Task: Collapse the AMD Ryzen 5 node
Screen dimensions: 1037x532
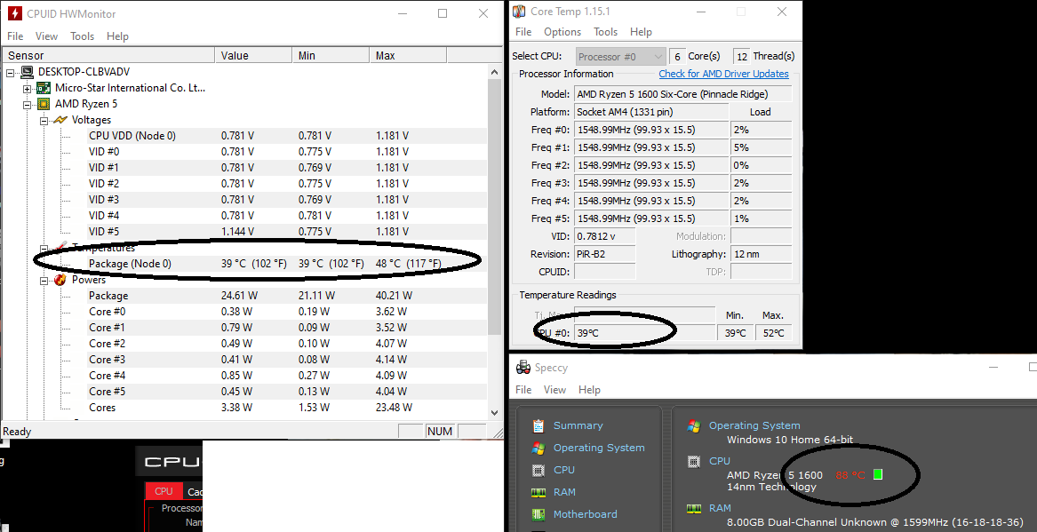Action: [28, 104]
